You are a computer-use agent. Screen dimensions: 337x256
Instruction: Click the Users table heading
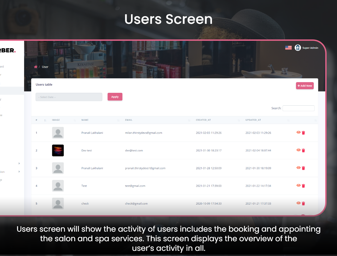44,85
